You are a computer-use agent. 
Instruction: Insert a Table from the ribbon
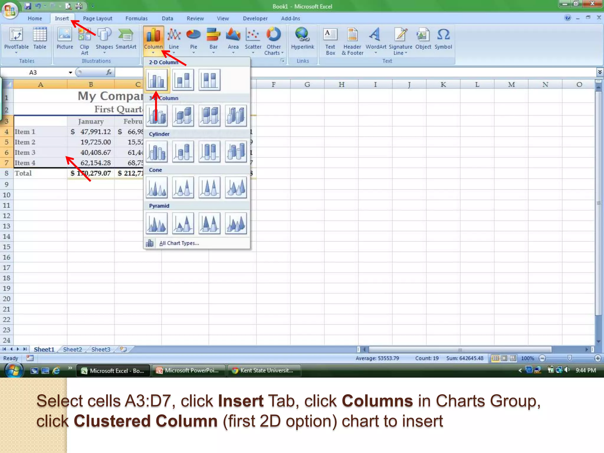pos(40,38)
